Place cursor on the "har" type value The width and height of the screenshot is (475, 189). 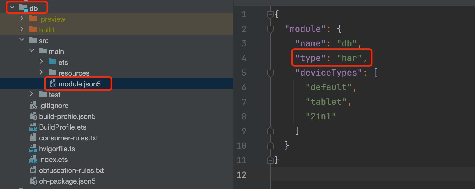(349, 58)
